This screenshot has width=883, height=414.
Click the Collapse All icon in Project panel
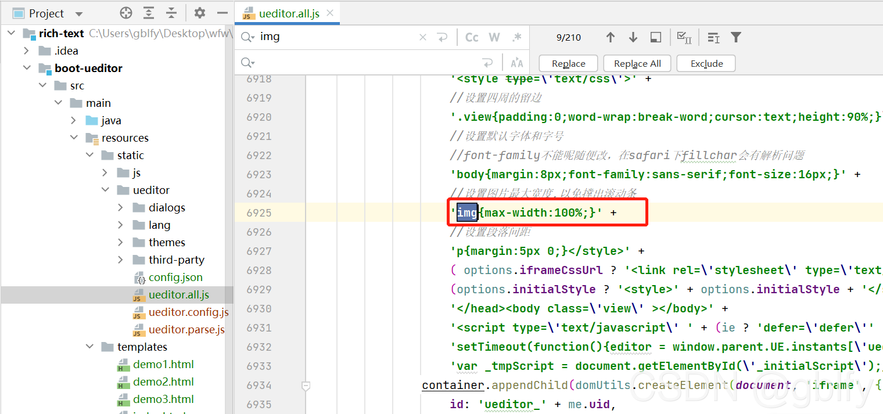pyautogui.click(x=171, y=13)
